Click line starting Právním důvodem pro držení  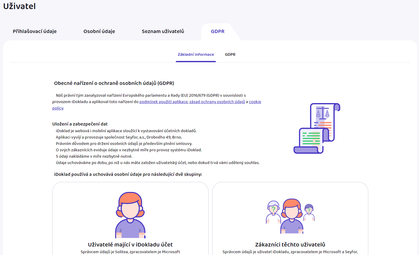tap(124, 143)
